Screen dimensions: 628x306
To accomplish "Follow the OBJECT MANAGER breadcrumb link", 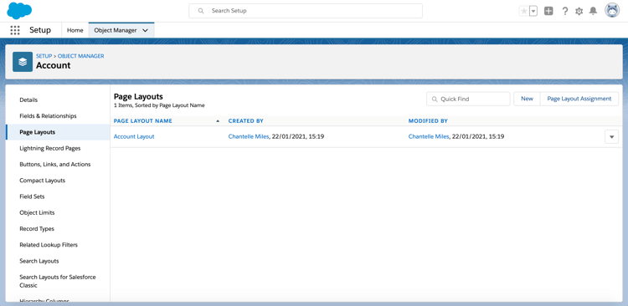I will pos(81,56).
